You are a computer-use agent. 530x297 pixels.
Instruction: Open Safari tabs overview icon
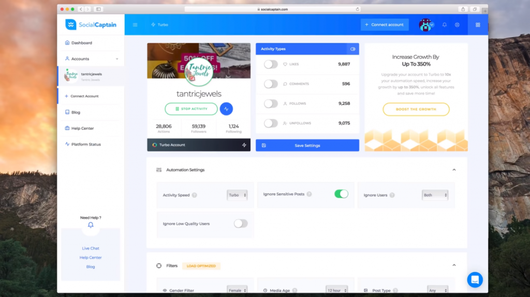(x=475, y=9)
